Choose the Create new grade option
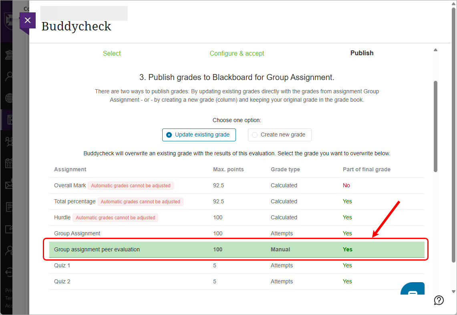The height and width of the screenshot is (315, 457). pos(280,135)
